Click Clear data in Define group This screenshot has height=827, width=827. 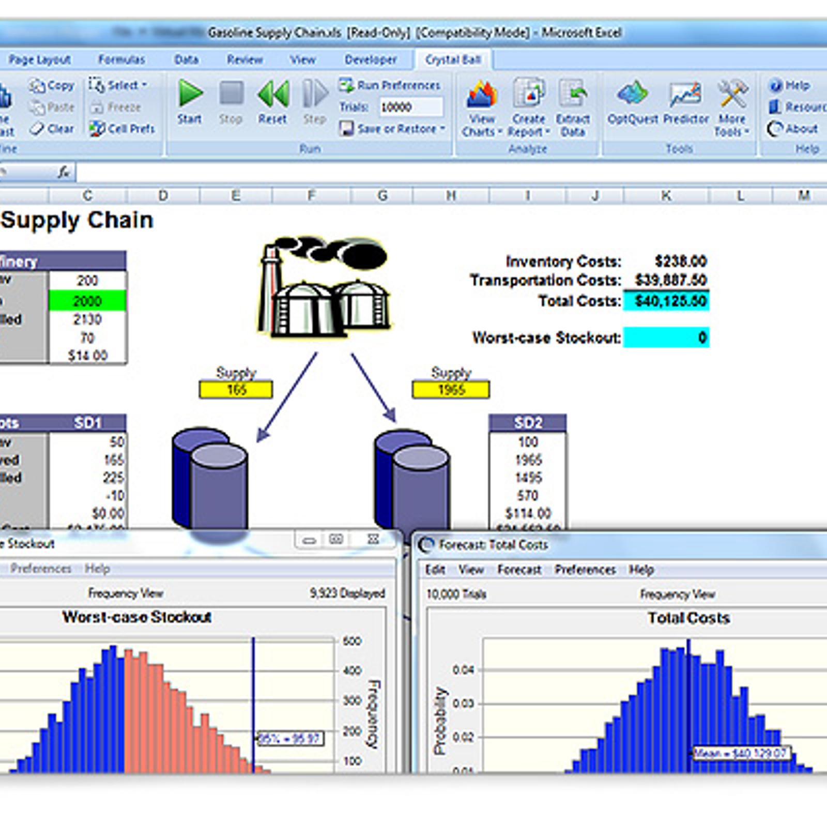(x=52, y=129)
